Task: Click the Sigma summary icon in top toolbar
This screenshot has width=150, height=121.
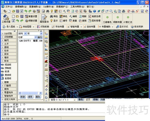Action: pos(142,11)
